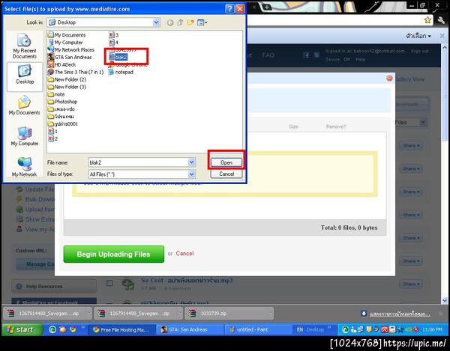Screen dimensions: 450x351
Task: Bookmark page with star icon
Action: (427, 19)
